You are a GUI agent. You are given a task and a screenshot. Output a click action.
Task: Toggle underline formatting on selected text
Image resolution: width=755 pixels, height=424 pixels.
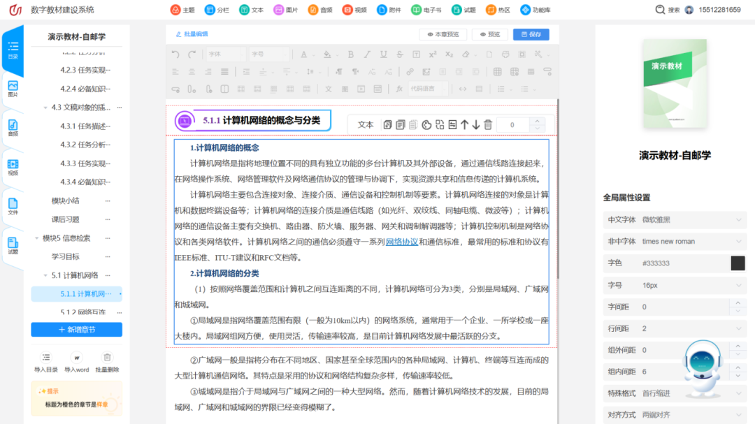pos(382,54)
